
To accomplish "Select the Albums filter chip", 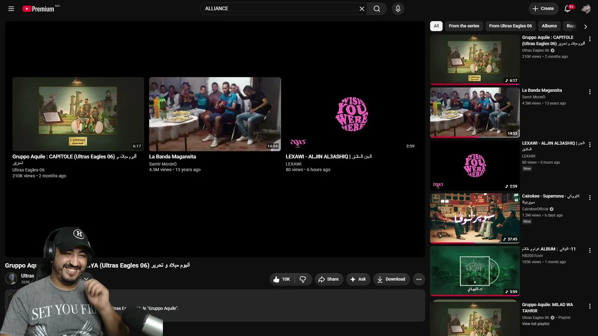I will [549, 26].
